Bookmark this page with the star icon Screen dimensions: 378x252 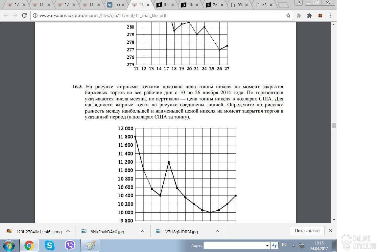pos(288,15)
